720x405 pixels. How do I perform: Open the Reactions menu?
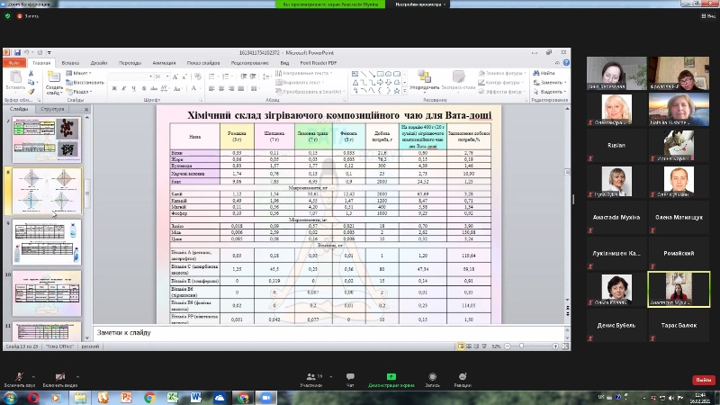pos(462,377)
